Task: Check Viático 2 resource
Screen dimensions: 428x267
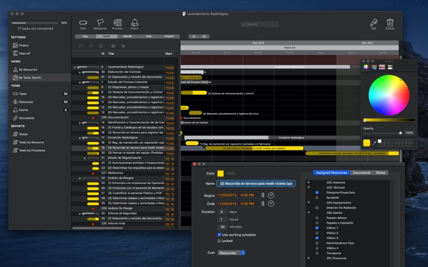Action: click(x=317, y=233)
